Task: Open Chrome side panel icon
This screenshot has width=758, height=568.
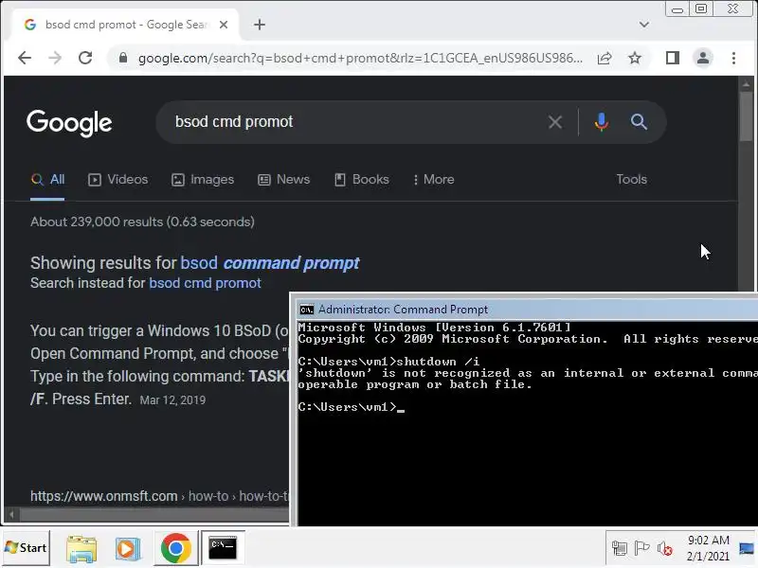Action: pyautogui.click(x=673, y=58)
